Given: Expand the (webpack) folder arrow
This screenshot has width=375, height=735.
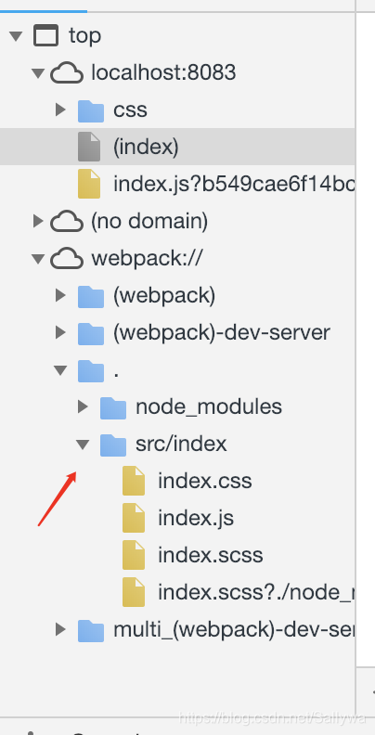Looking at the screenshot, I should 60,295.
